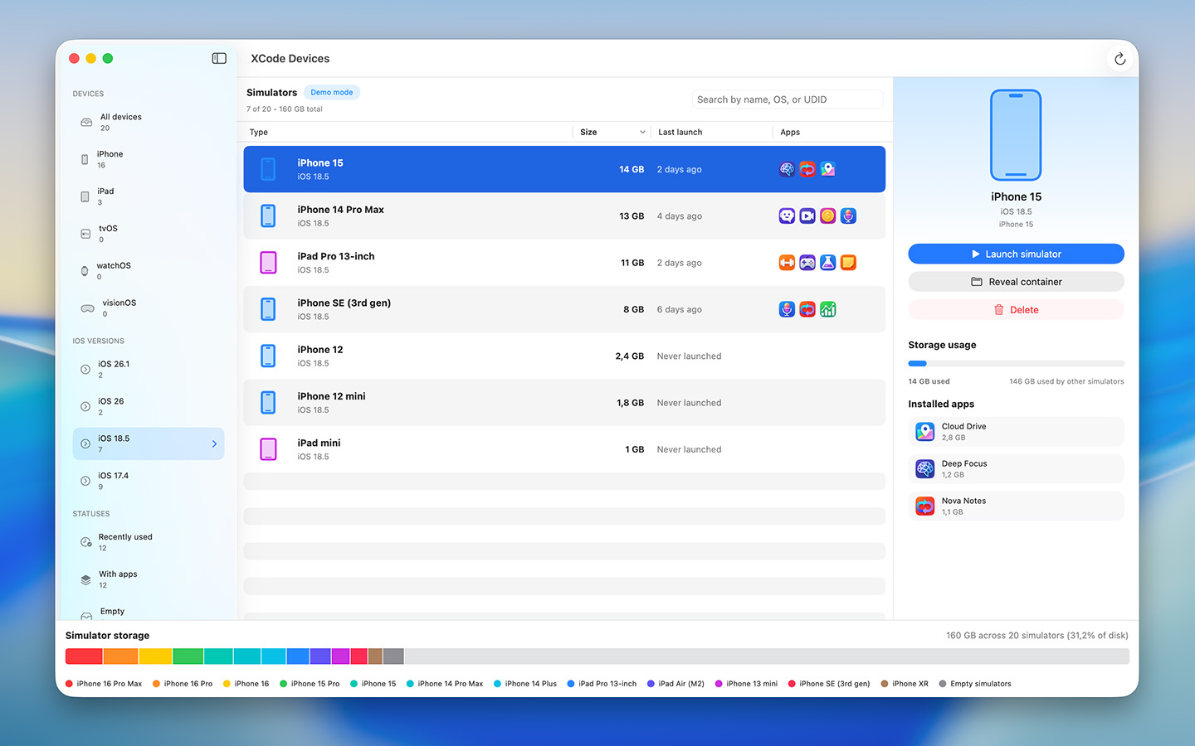Toggle the Demo mode badge
This screenshot has height=746, width=1195.
coord(331,92)
